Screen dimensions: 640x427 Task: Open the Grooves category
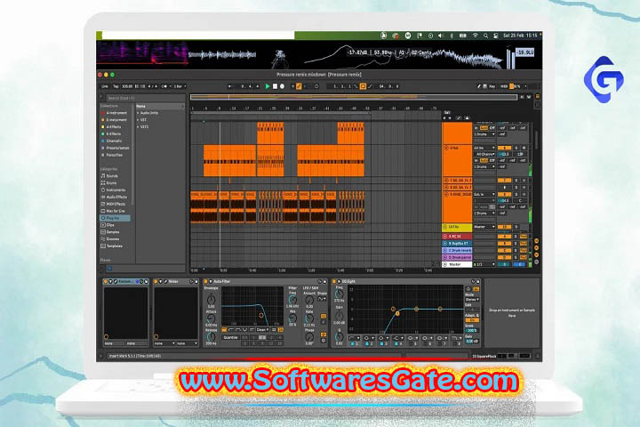[x=112, y=239]
